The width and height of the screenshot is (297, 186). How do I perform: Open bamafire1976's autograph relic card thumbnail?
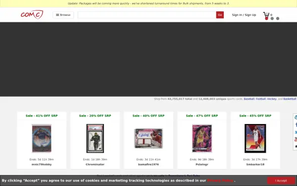coord(148,138)
